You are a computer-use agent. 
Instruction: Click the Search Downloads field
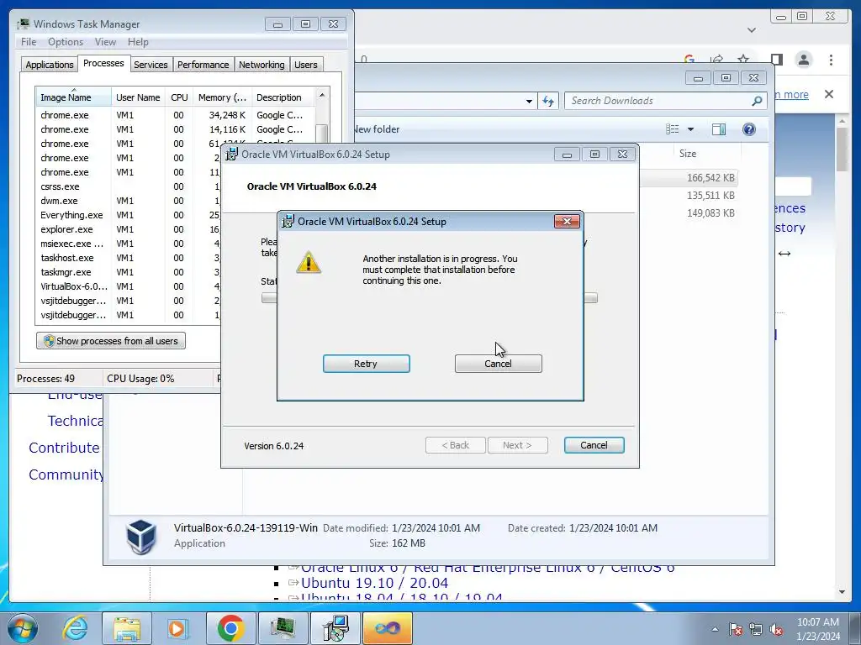(665, 101)
